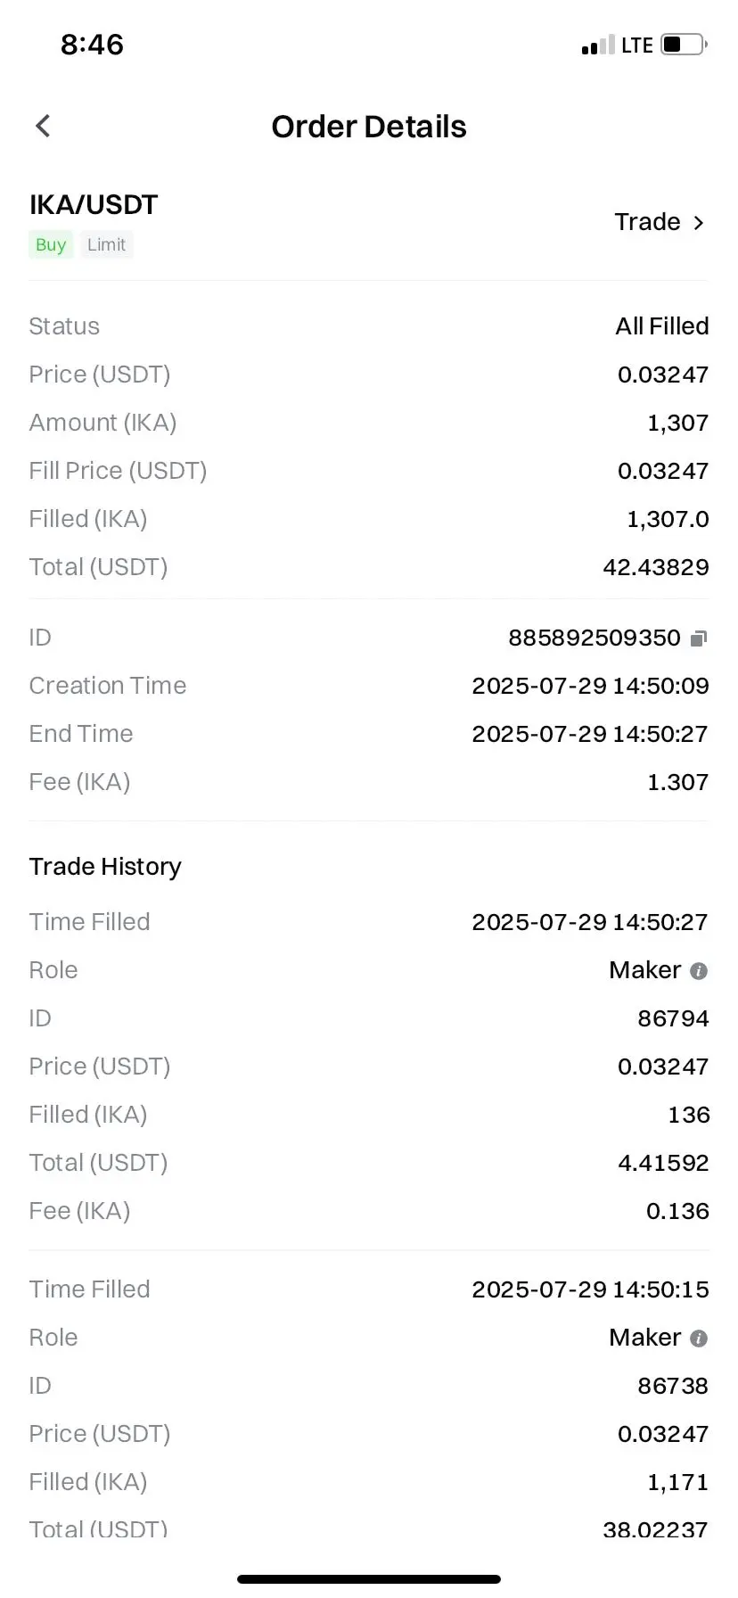This screenshot has height=1598, width=738.
Task: Go back using the left arrow
Action: 43,126
